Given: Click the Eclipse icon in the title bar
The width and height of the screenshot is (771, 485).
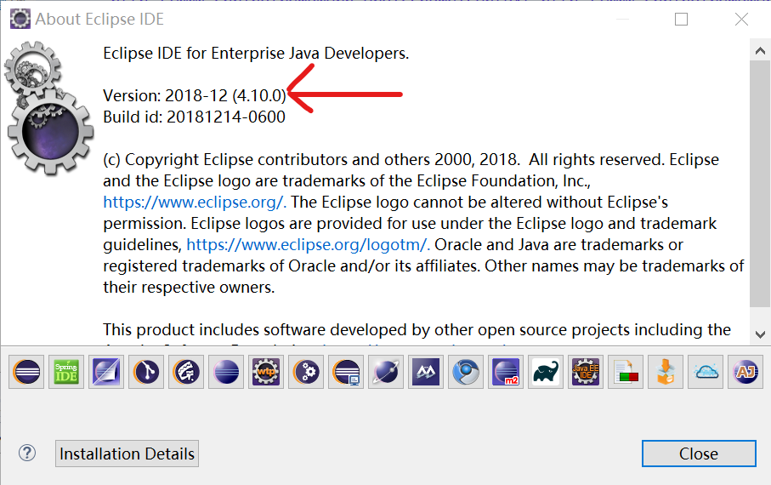Looking at the screenshot, I should click(x=20, y=19).
